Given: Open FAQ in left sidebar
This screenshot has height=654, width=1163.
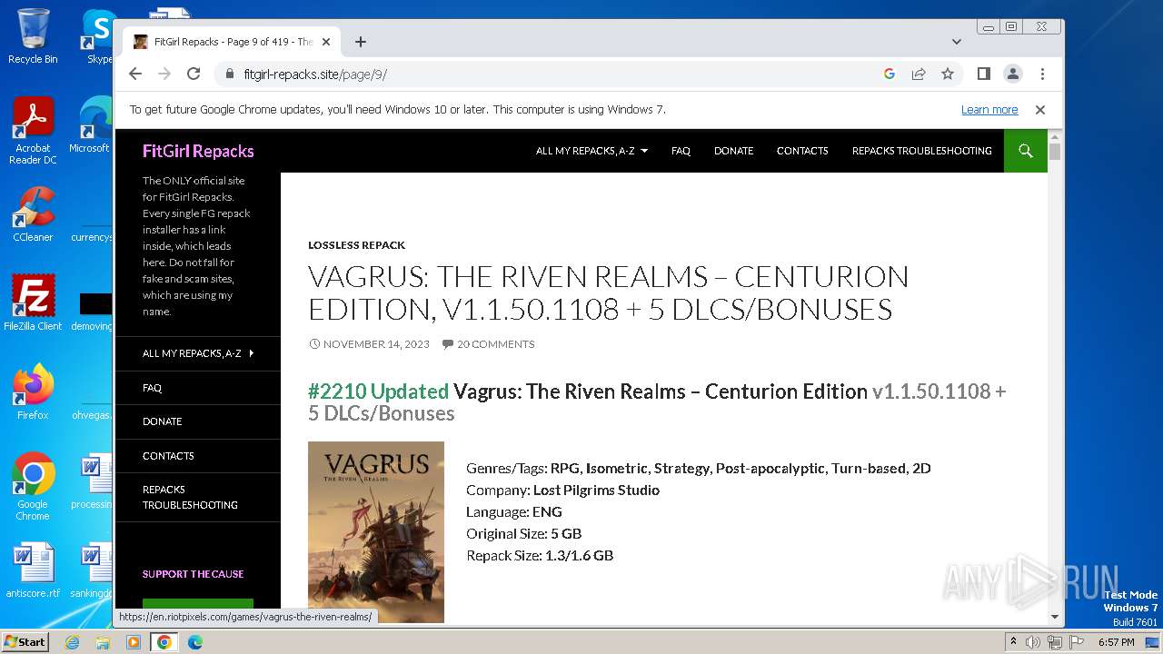Looking at the screenshot, I should point(152,388).
